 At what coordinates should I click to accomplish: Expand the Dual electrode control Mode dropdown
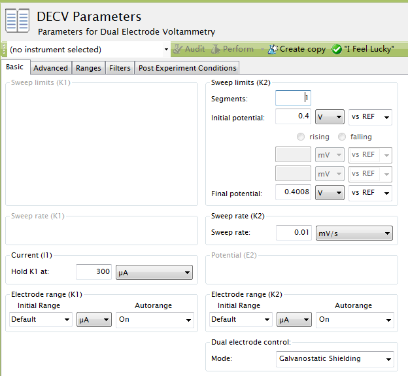(335, 358)
